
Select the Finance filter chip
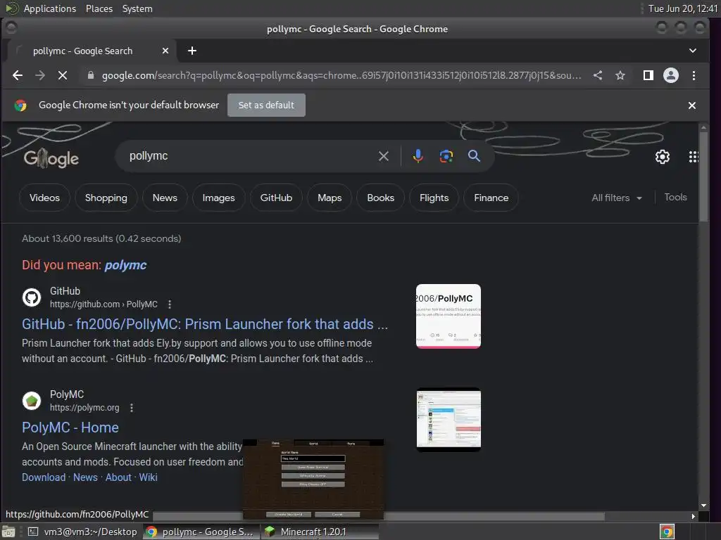point(491,198)
